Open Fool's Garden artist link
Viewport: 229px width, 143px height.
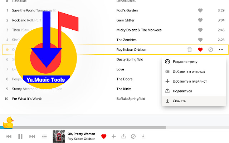coord(127,10)
